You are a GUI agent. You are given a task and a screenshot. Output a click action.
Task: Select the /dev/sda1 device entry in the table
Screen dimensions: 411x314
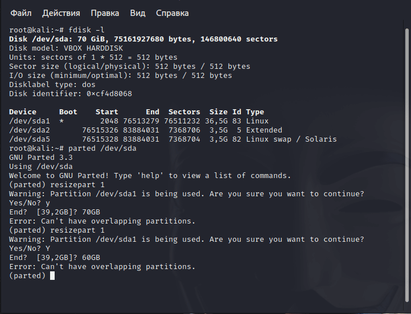click(x=30, y=121)
